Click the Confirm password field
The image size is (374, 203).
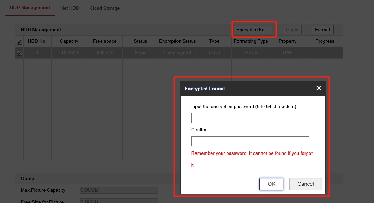pos(250,141)
